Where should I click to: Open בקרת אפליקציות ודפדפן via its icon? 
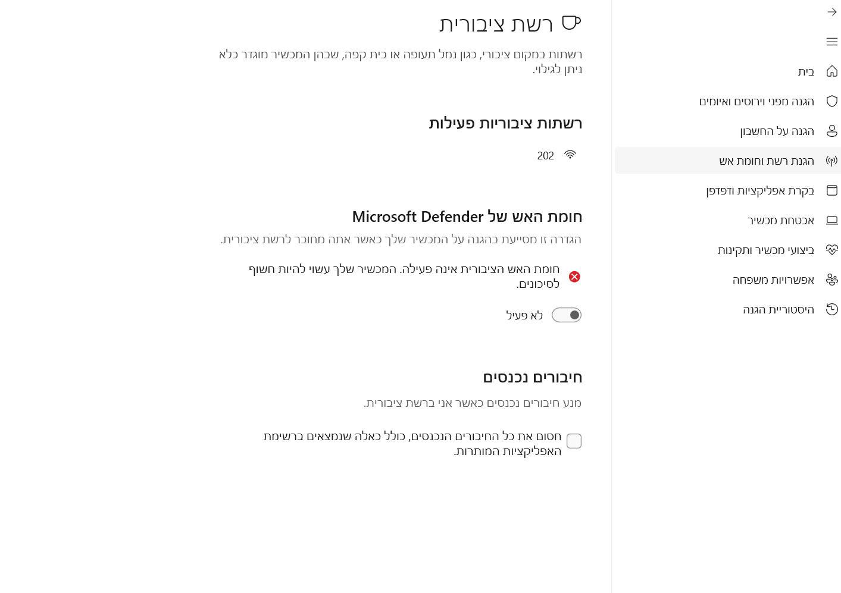(x=831, y=190)
